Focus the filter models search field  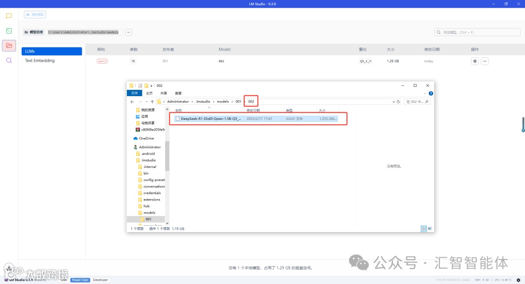477,33
